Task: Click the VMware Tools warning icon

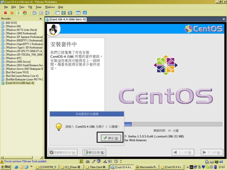Action: (2, 161)
